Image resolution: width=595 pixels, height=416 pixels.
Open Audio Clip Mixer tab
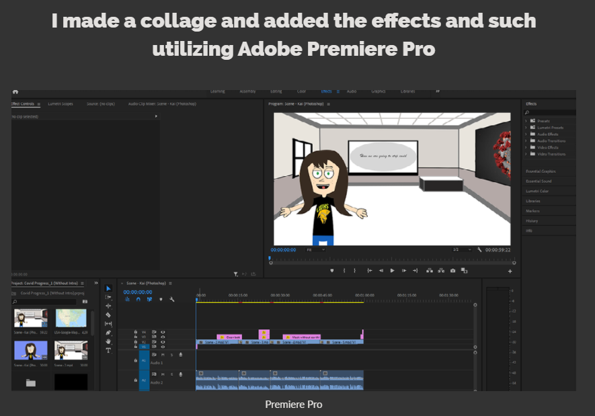pyautogui.click(x=162, y=104)
